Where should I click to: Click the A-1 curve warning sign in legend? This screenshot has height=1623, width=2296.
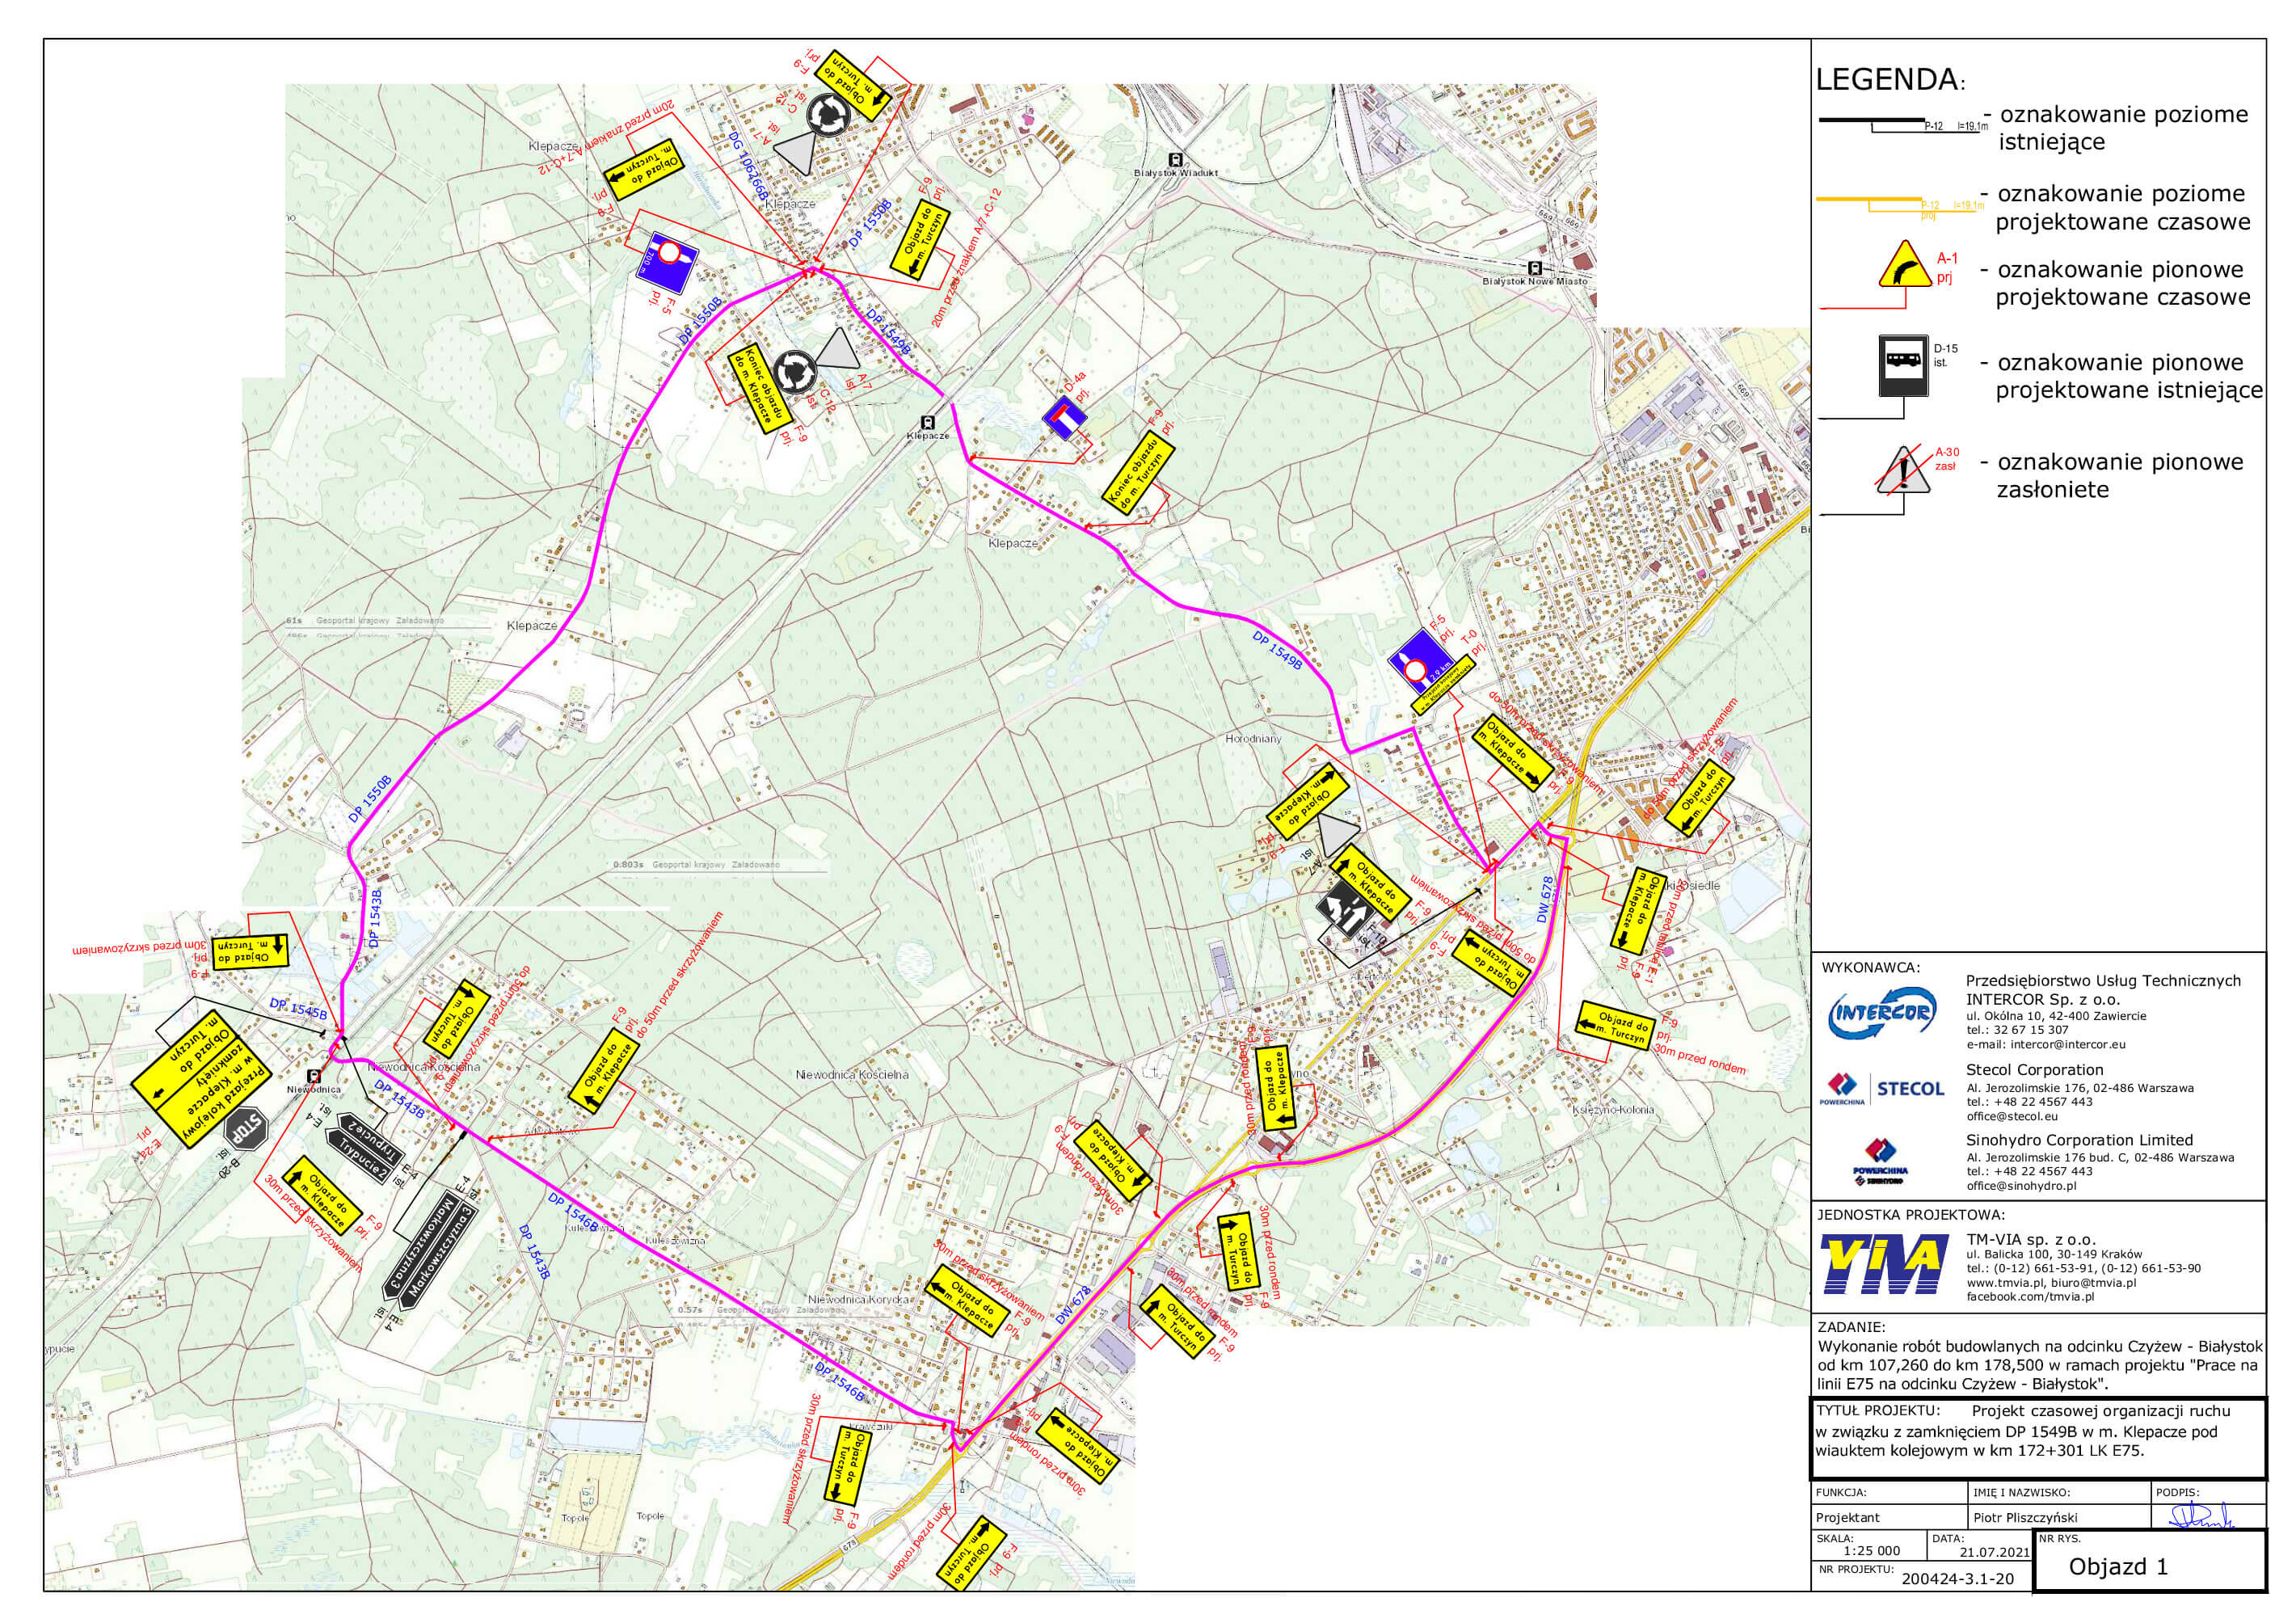pyautogui.click(x=1904, y=266)
